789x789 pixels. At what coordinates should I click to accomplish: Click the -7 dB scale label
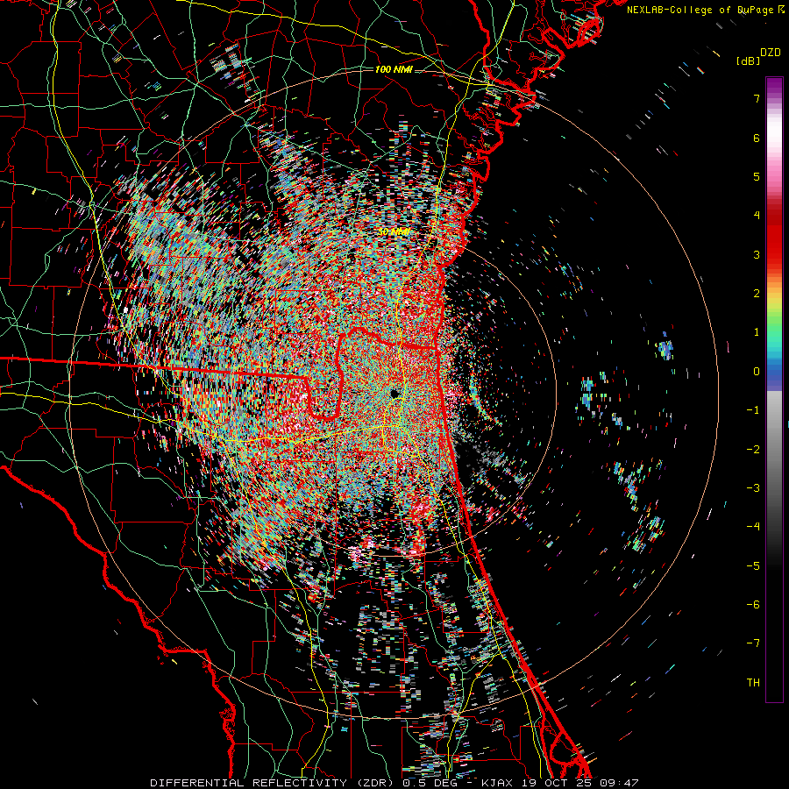coord(753,643)
